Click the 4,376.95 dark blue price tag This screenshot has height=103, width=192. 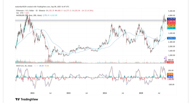(x=171, y=19)
